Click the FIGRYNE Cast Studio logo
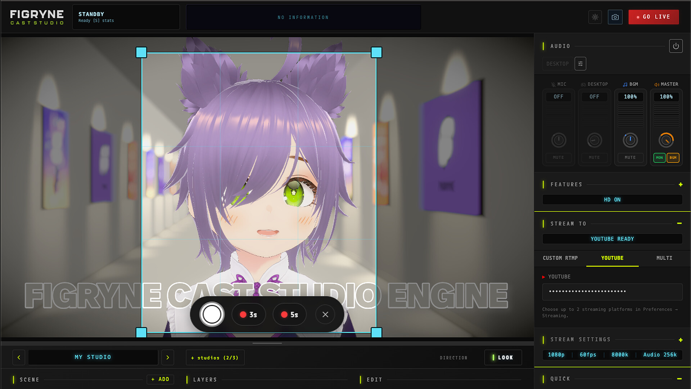Screen dimensions: 691x389 coord(37,17)
